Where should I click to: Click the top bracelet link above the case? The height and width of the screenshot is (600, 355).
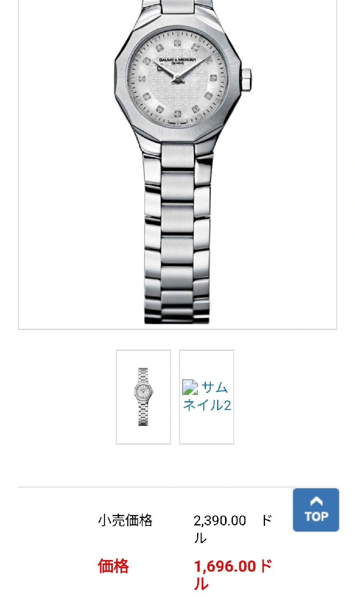tap(177, 6)
